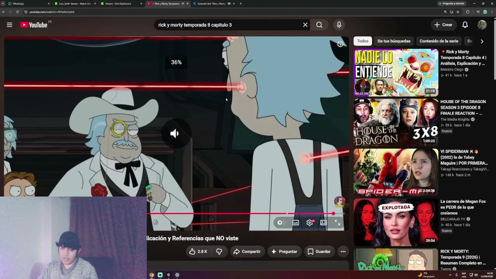Open the more actions ellipsis menu

343,251
